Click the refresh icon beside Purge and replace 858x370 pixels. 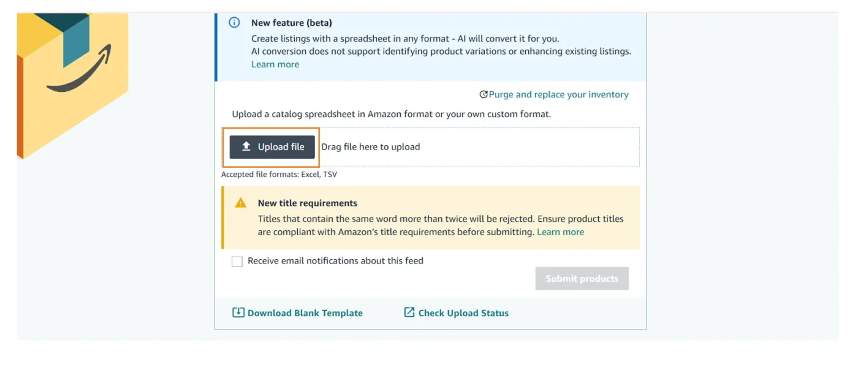coord(484,94)
